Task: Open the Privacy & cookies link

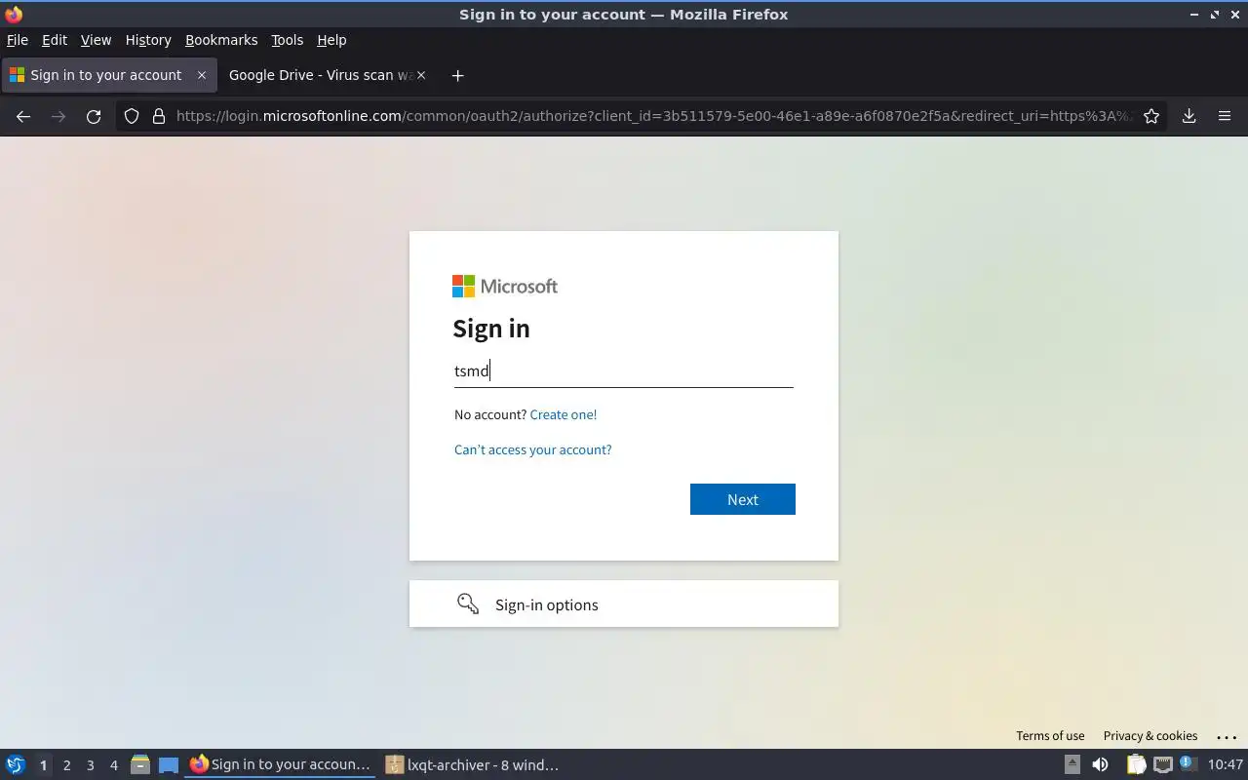Action: (x=1150, y=736)
